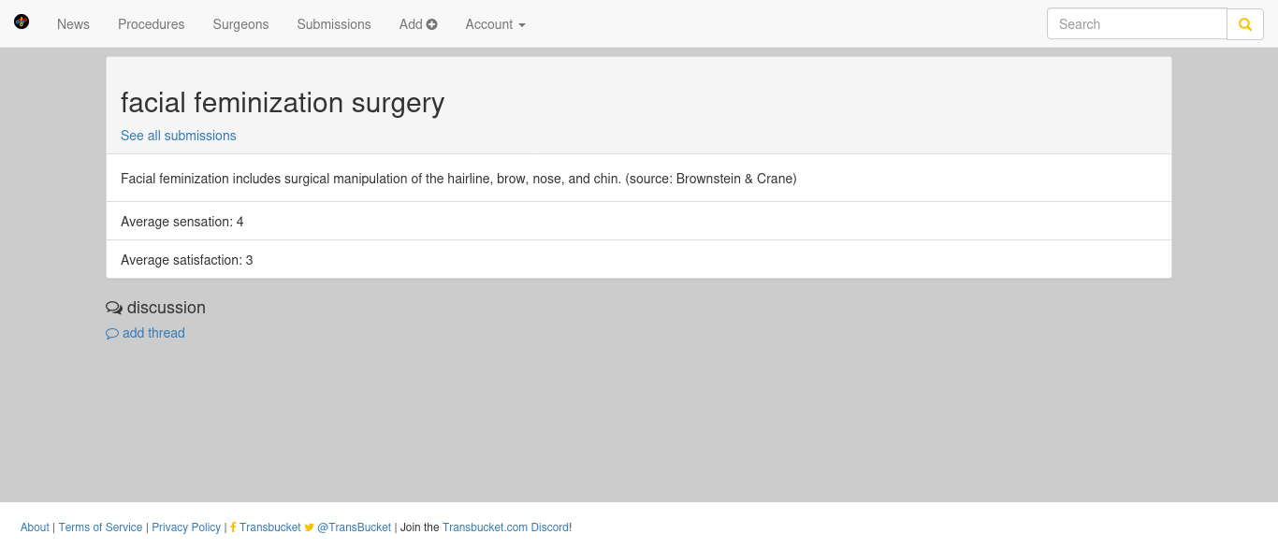
Task: Open the News page
Action: (73, 24)
